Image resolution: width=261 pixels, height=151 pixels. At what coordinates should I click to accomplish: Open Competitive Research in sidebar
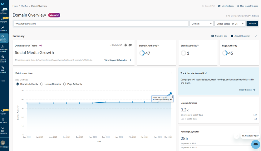3,49
